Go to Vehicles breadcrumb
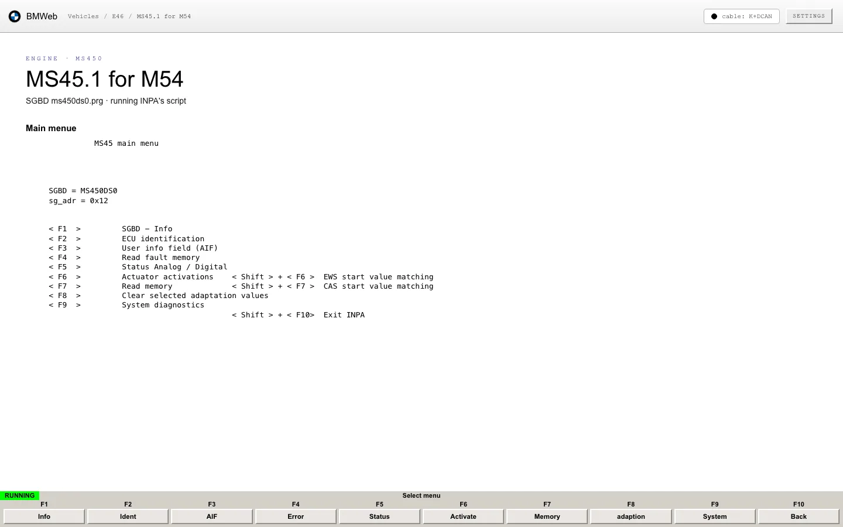 click(83, 16)
